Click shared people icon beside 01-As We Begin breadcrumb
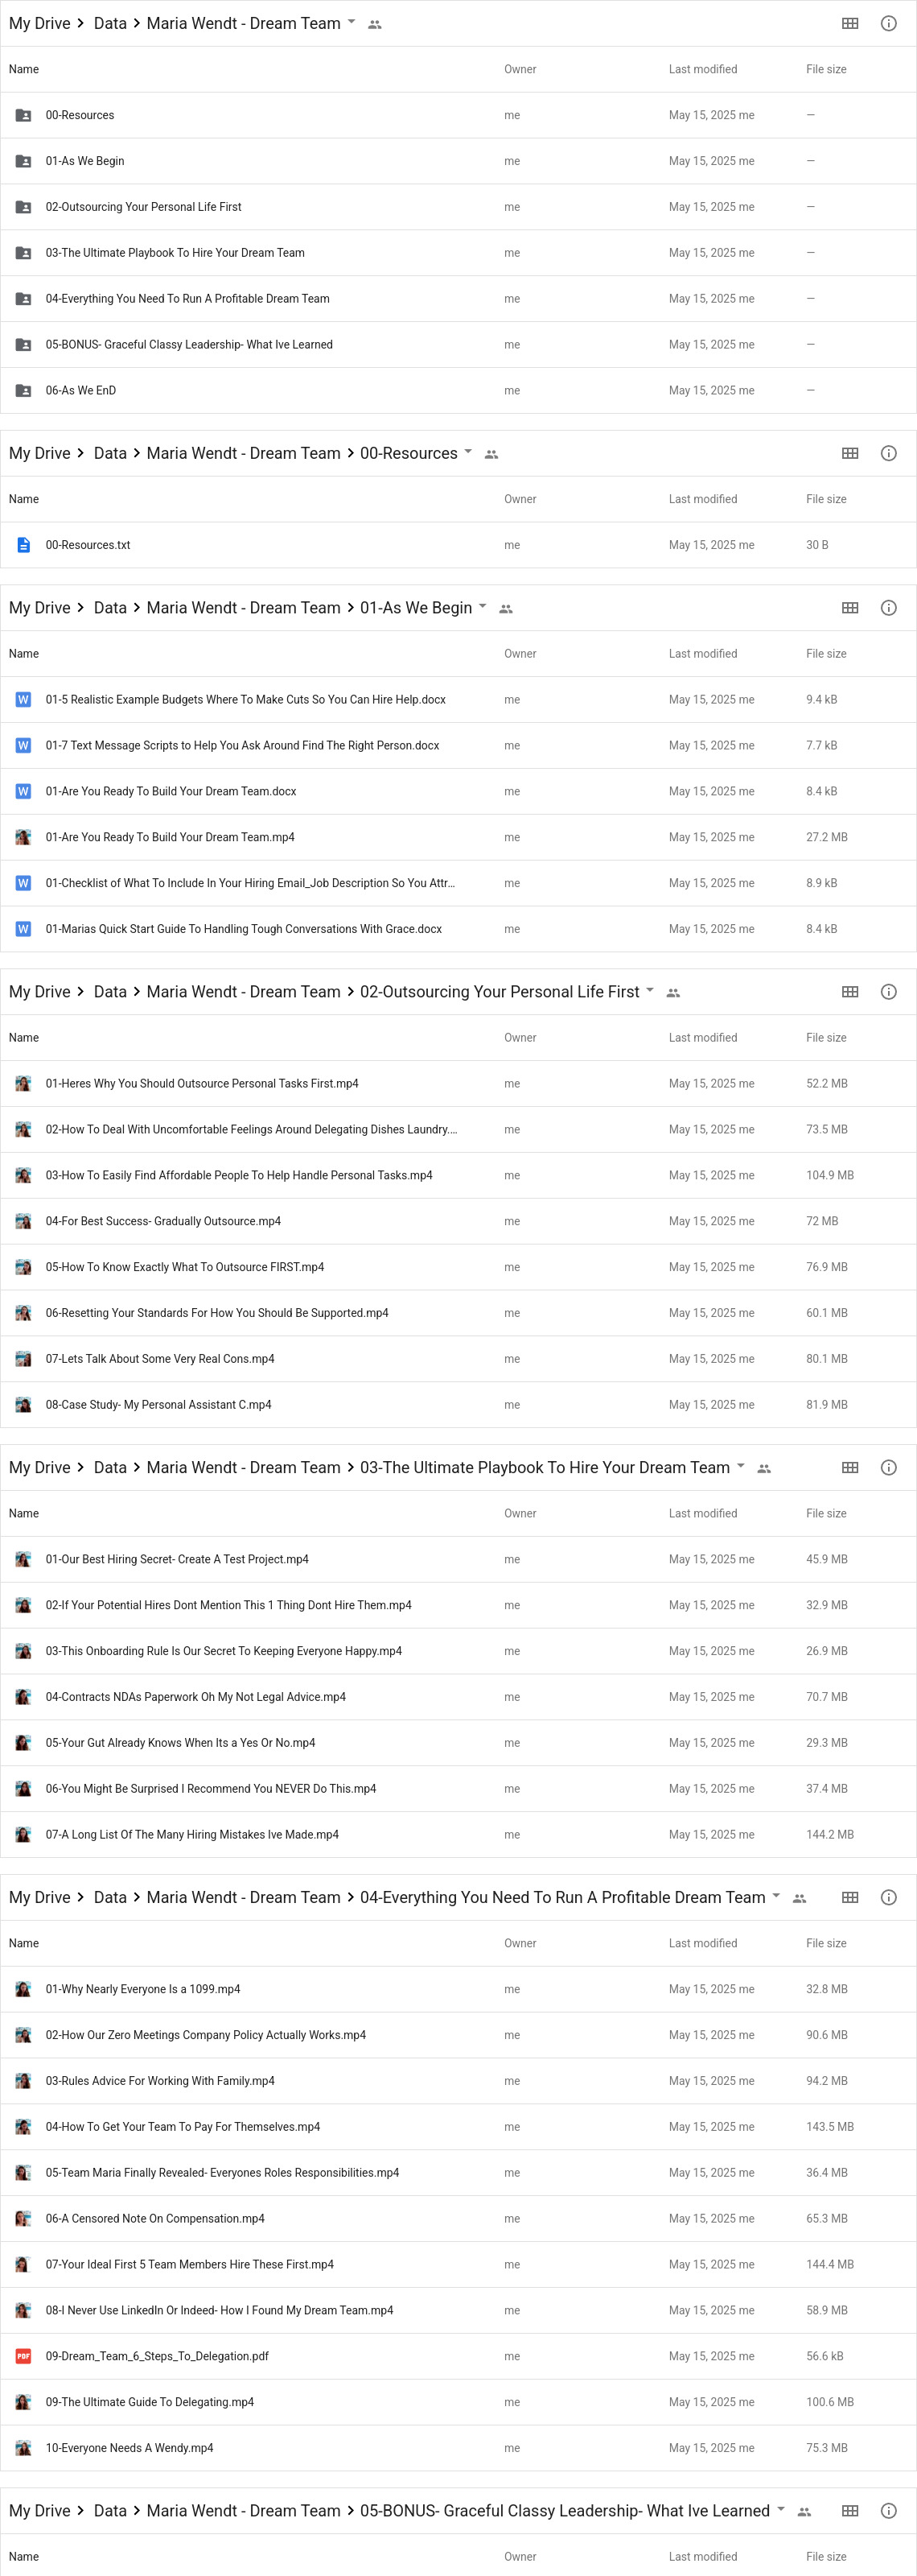This screenshot has height=2576, width=917. (505, 609)
